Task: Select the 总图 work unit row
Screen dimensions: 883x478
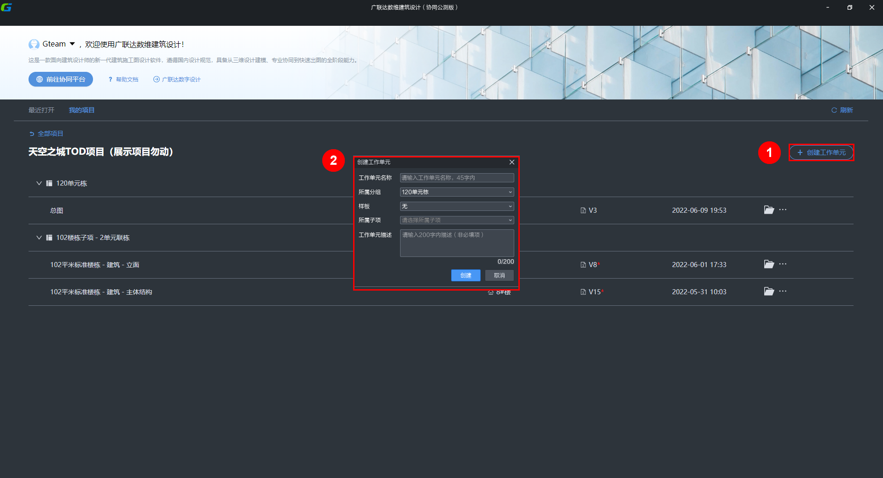Action: pyautogui.click(x=441, y=210)
